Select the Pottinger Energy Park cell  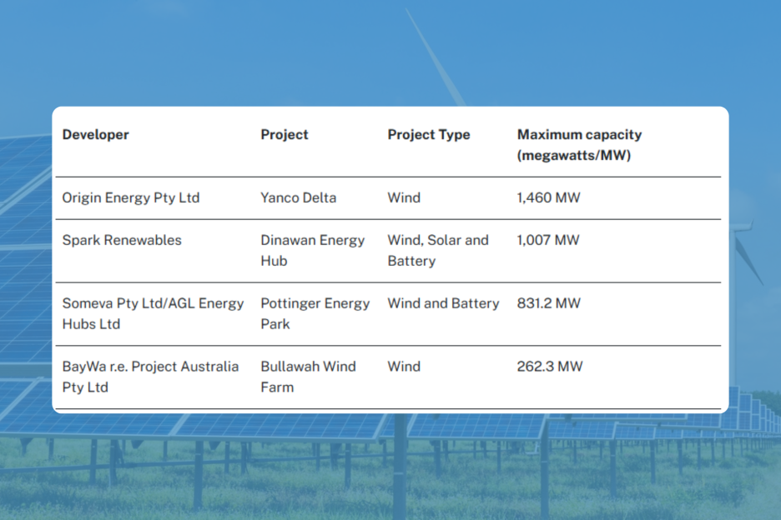[x=315, y=313]
